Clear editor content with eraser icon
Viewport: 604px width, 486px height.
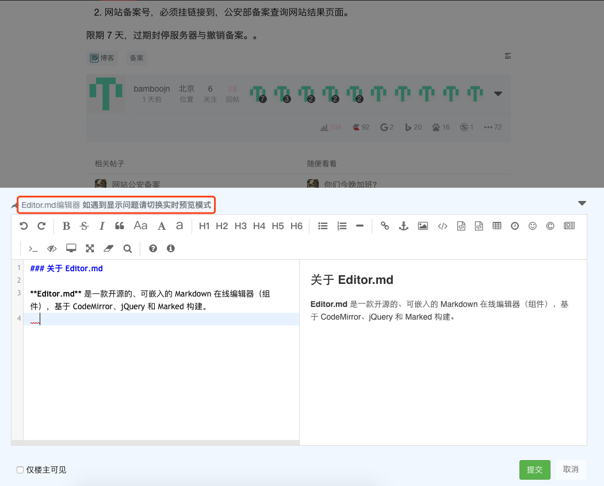109,248
